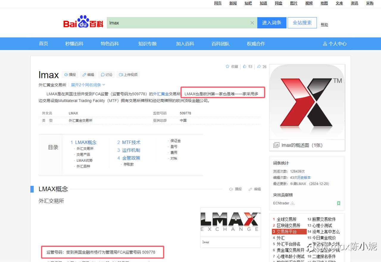
Task: Jump to 保证金 in the contents
Action: (176, 141)
